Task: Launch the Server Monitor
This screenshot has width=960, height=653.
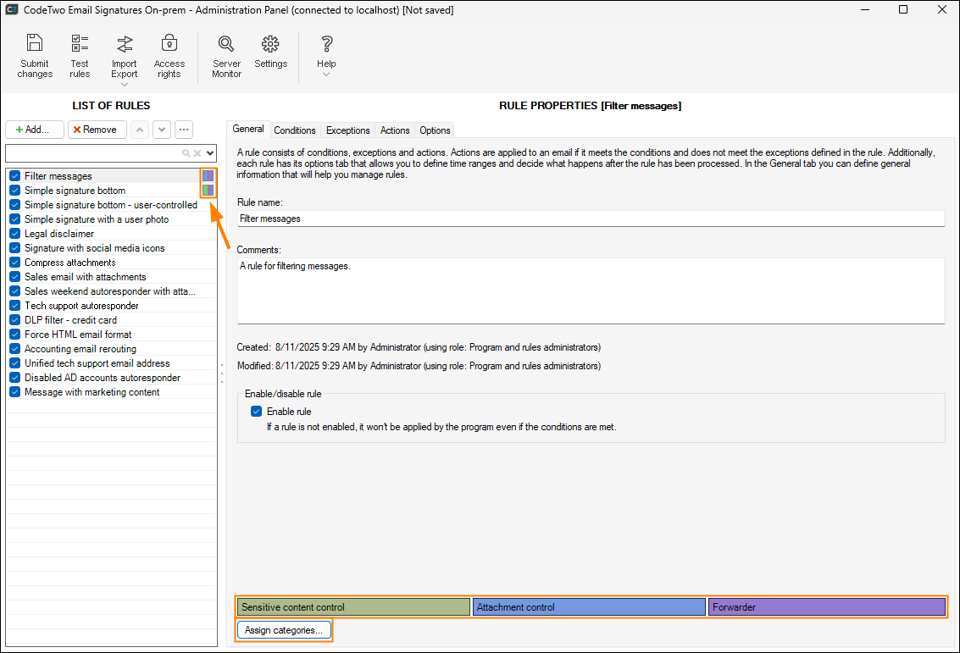Action: (x=226, y=56)
